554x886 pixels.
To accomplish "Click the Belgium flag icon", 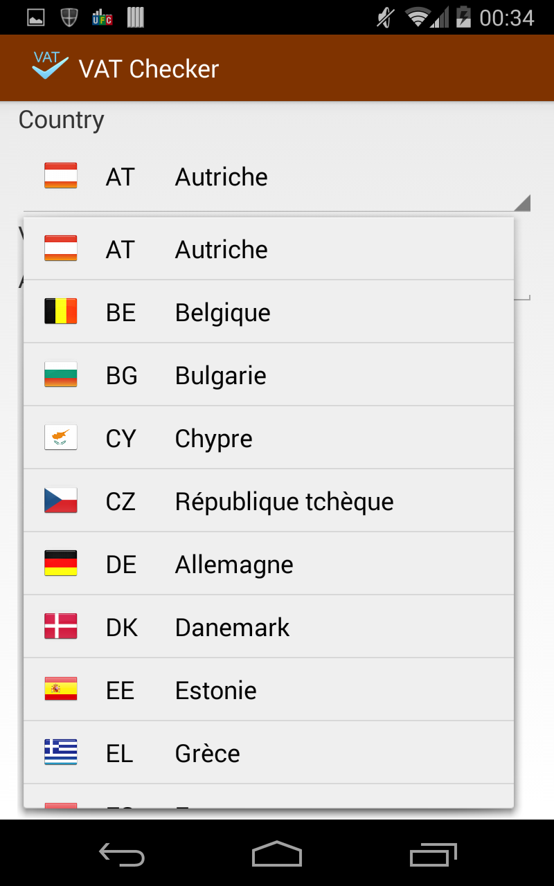I will (x=61, y=311).
